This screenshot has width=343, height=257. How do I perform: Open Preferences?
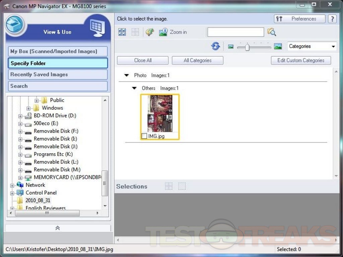click(299, 19)
